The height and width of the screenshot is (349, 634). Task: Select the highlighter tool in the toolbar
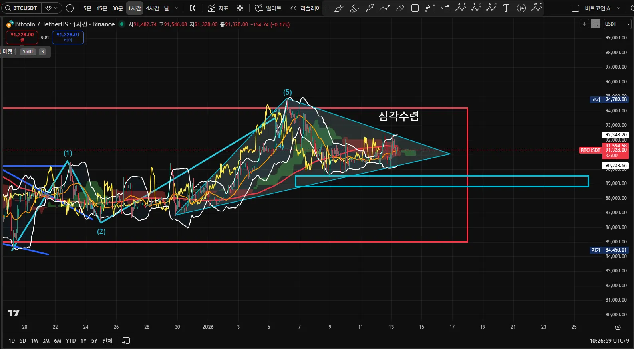[354, 8]
